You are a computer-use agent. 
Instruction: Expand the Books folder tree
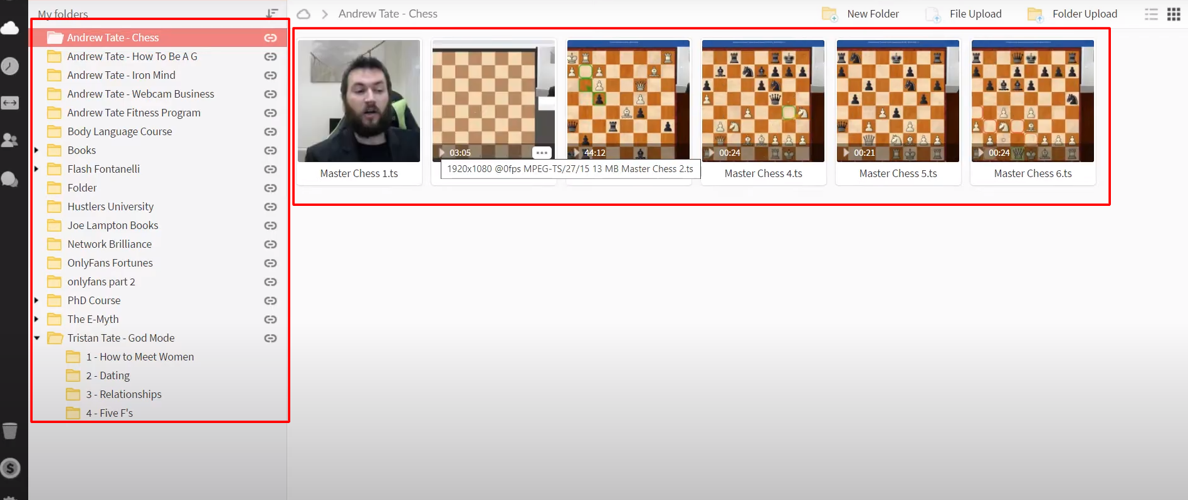(36, 150)
